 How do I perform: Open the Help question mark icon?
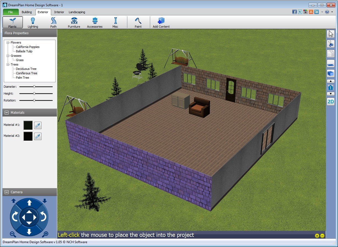point(327,12)
